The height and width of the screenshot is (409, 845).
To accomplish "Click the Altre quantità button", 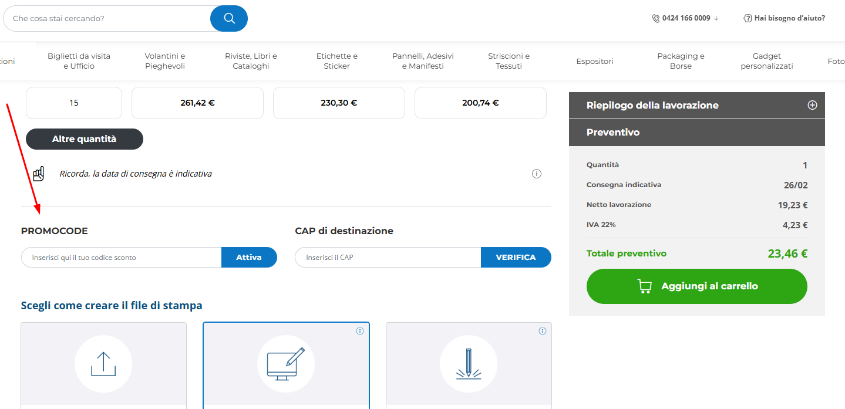I will point(84,139).
